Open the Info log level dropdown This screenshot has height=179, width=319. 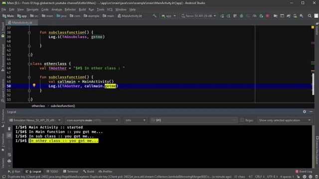[x=135, y=120]
